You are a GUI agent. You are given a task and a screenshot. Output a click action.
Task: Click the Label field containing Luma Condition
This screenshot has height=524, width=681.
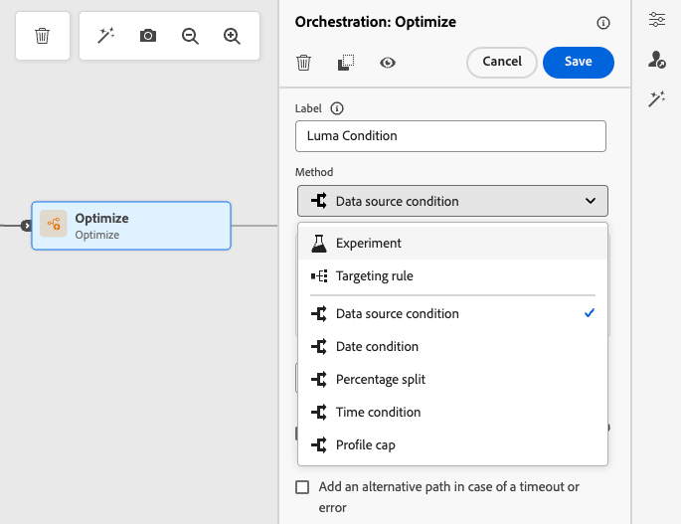[450, 136]
